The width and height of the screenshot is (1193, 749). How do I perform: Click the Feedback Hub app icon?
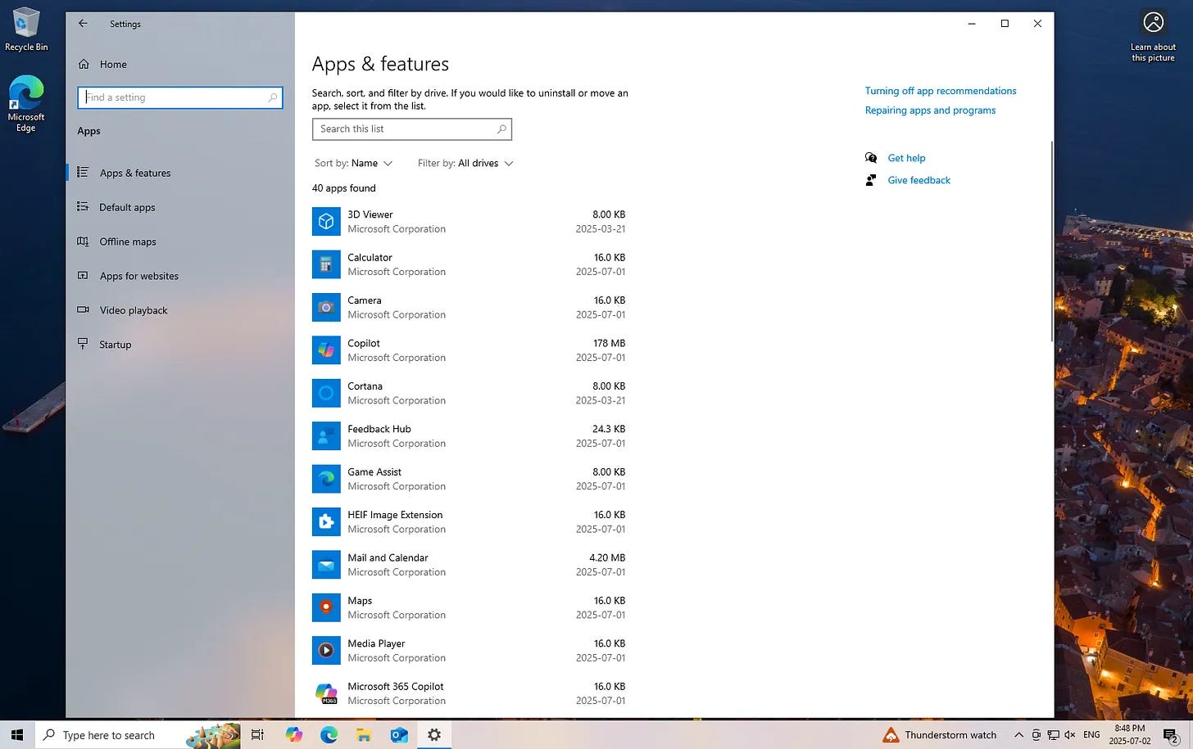326,436
